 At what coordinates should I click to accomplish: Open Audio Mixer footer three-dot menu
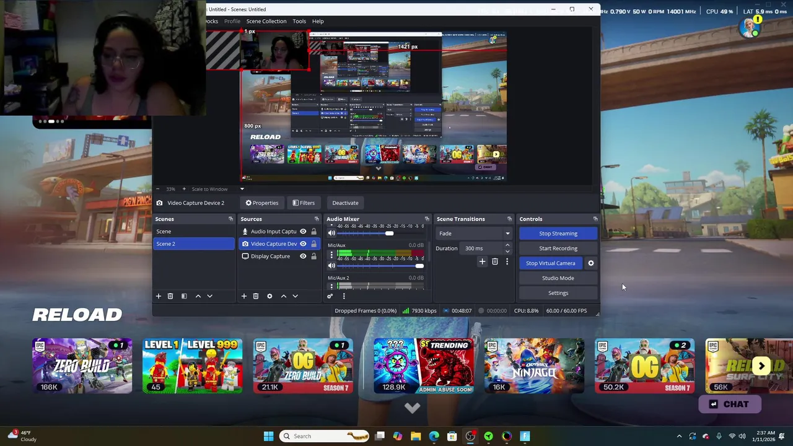[344, 296]
